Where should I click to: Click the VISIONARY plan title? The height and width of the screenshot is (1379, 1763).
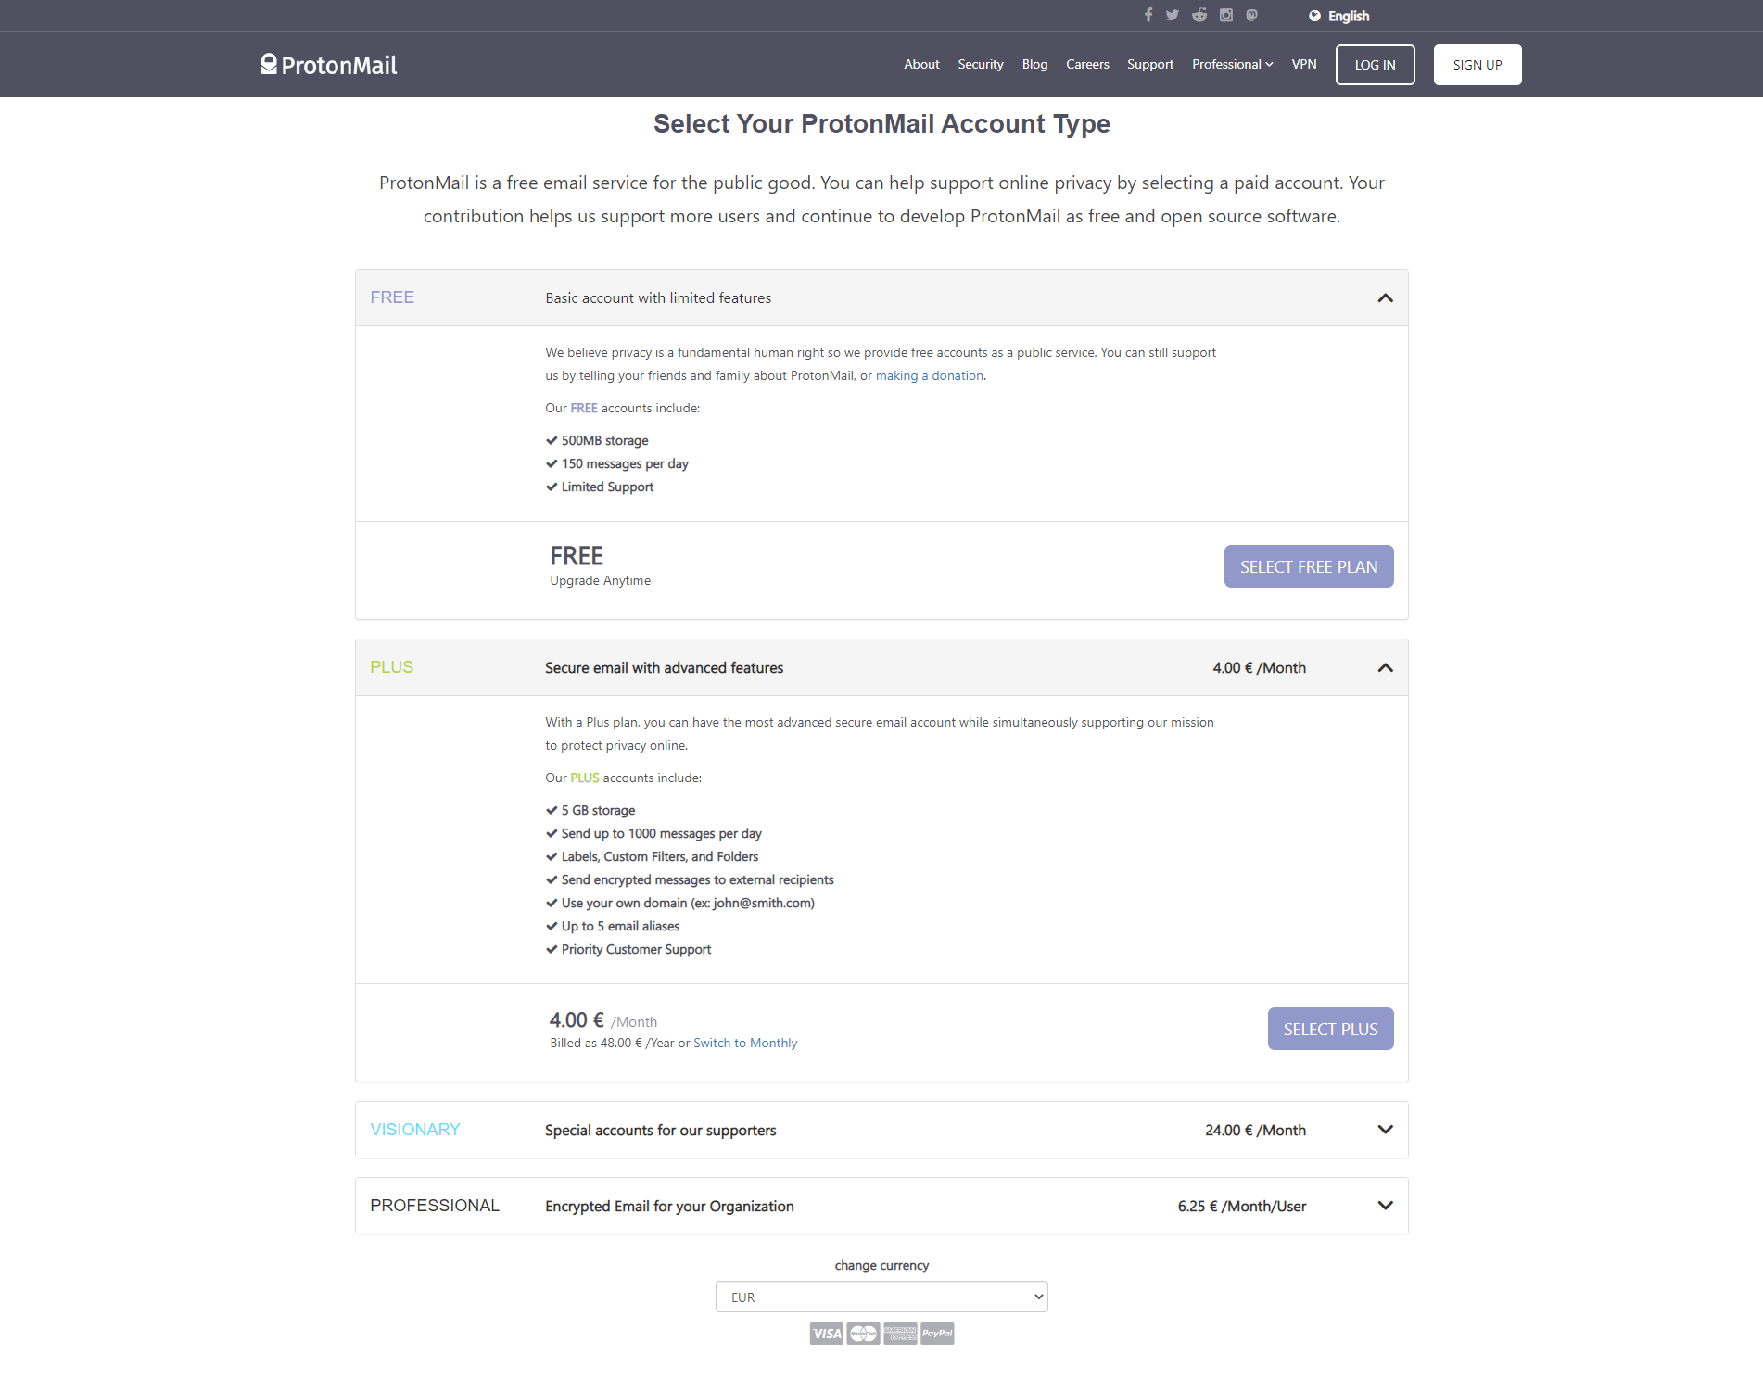click(415, 1130)
